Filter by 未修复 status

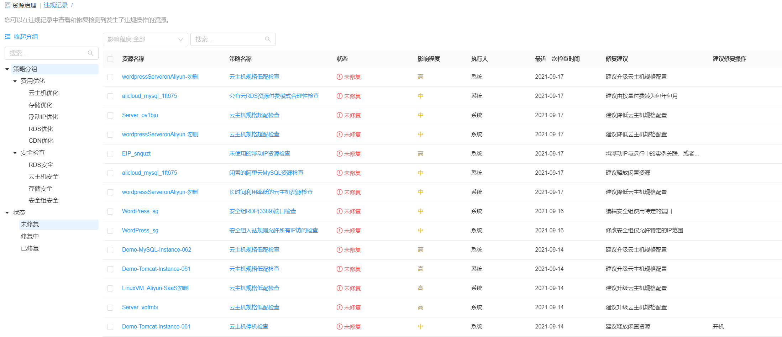(x=59, y=225)
